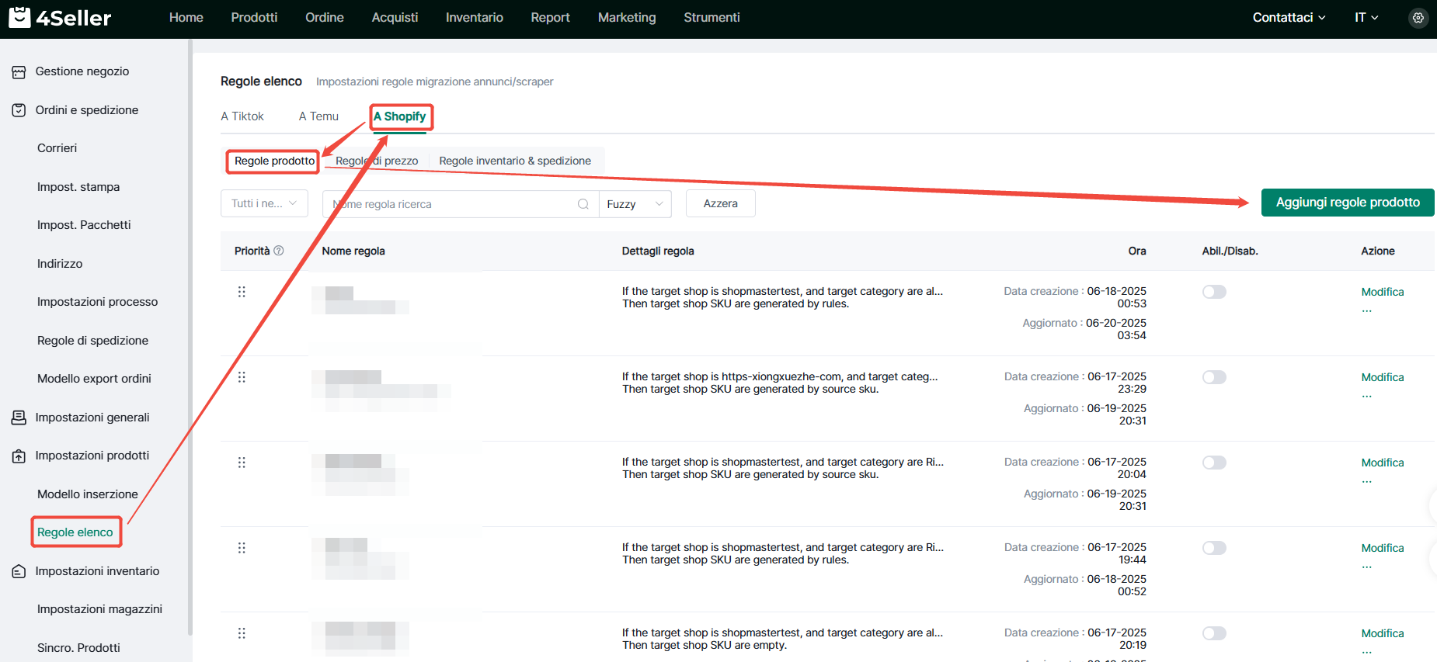Image resolution: width=1437 pixels, height=662 pixels.
Task: Open the Tutti i ne... shop filter dropdown
Action: coord(264,203)
